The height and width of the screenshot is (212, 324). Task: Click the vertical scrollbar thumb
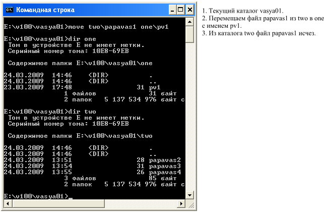click(190, 34)
